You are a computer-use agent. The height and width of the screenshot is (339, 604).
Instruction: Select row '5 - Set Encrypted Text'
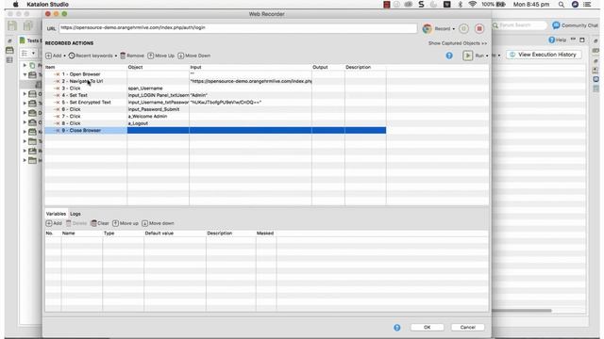215,103
